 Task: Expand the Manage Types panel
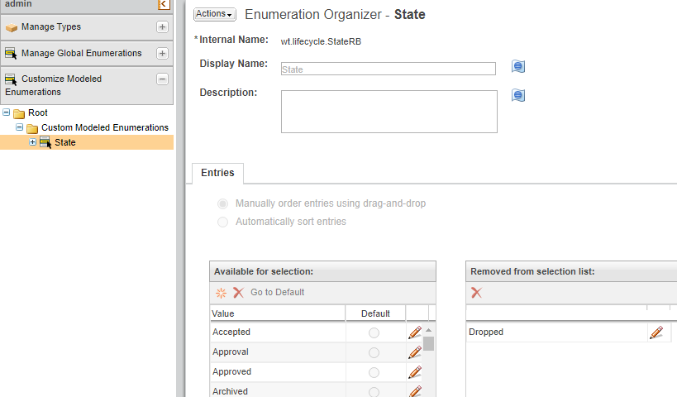tap(162, 26)
